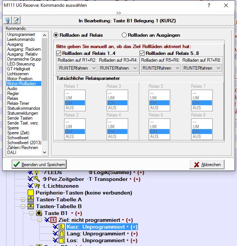Choose Lichtszenen from the Kommando list
The width and height of the screenshot is (237, 246).
pyautogui.click(x=18, y=74)
